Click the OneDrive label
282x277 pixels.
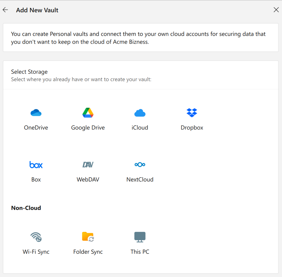[x=36, y=128]
